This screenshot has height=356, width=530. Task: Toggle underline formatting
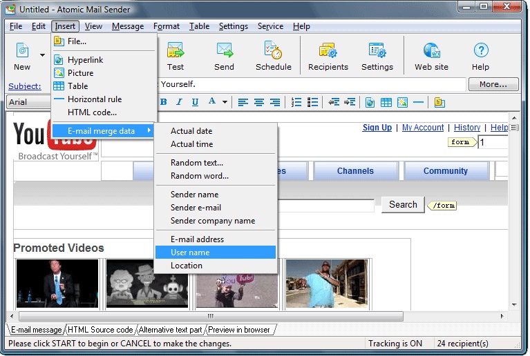tap(195, 102)
